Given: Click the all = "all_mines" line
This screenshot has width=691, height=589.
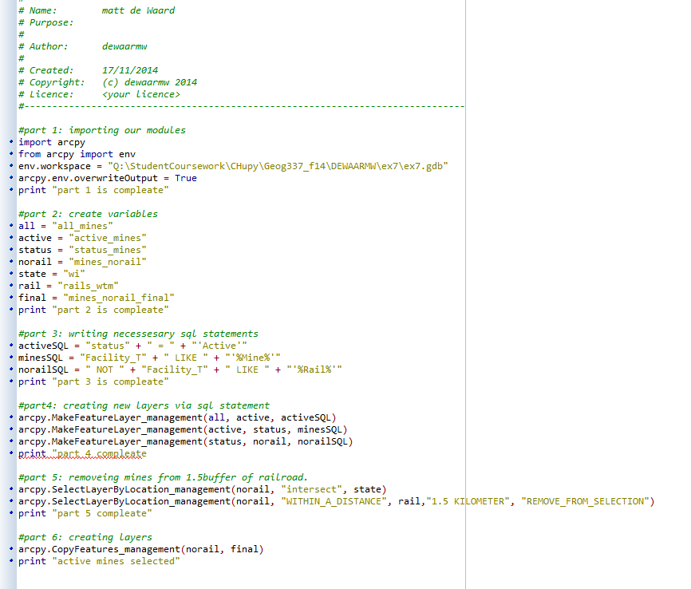Looking at the screenshot, I should 65,226.
